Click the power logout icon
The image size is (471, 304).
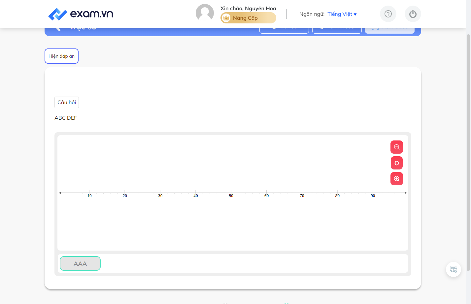413,14
